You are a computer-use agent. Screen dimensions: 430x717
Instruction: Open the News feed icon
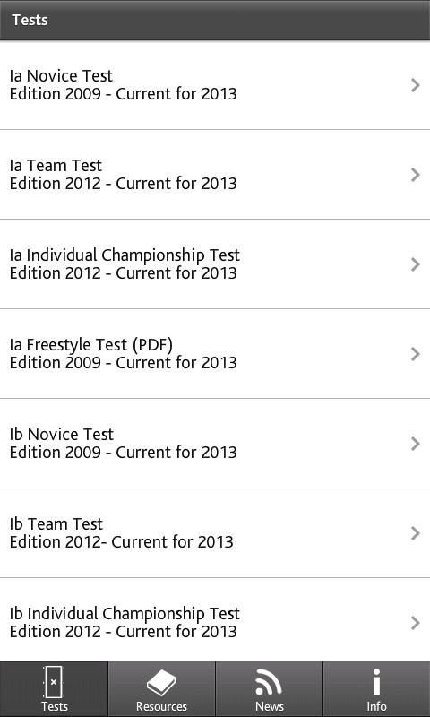269,682
